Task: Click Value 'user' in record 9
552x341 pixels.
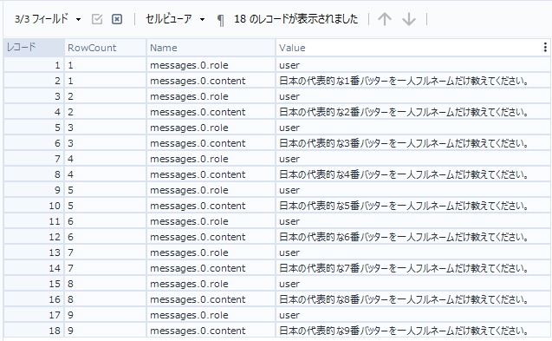Action: (413, 190)
